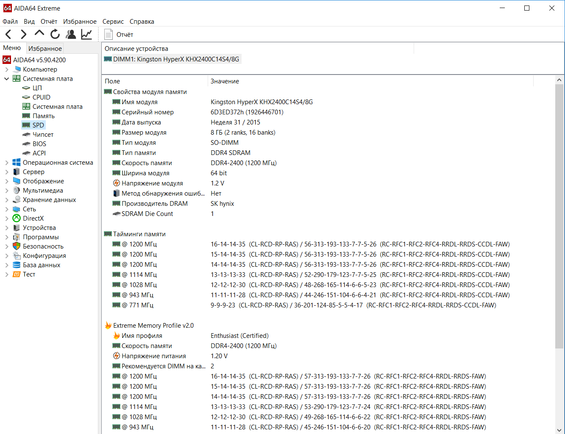Screen dimensions: 565x434
Task: Expand the Компьютер tree node
Action: 7,69
